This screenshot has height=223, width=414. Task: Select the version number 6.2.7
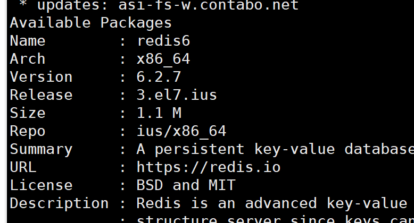(159, 77)
